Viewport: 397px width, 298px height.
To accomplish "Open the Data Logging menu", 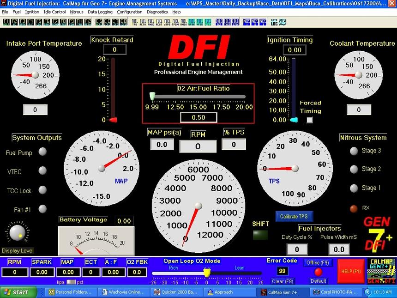I will (100, 12).
